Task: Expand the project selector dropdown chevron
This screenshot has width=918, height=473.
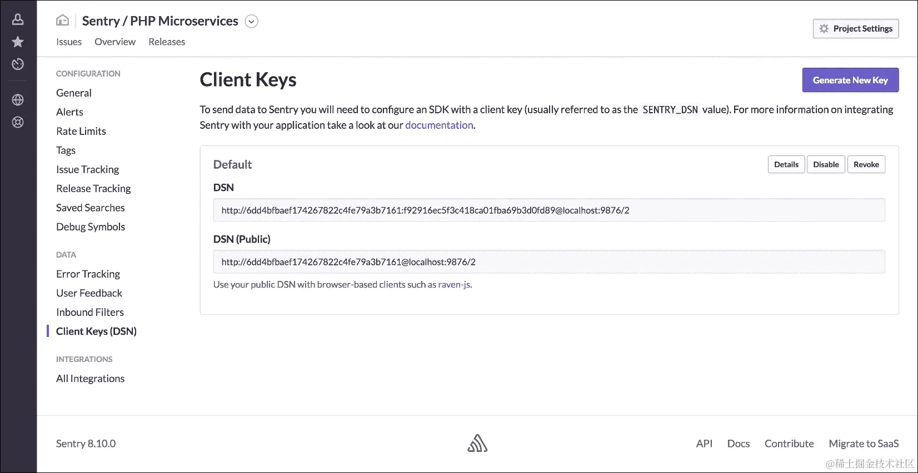Action: [252, 22]
